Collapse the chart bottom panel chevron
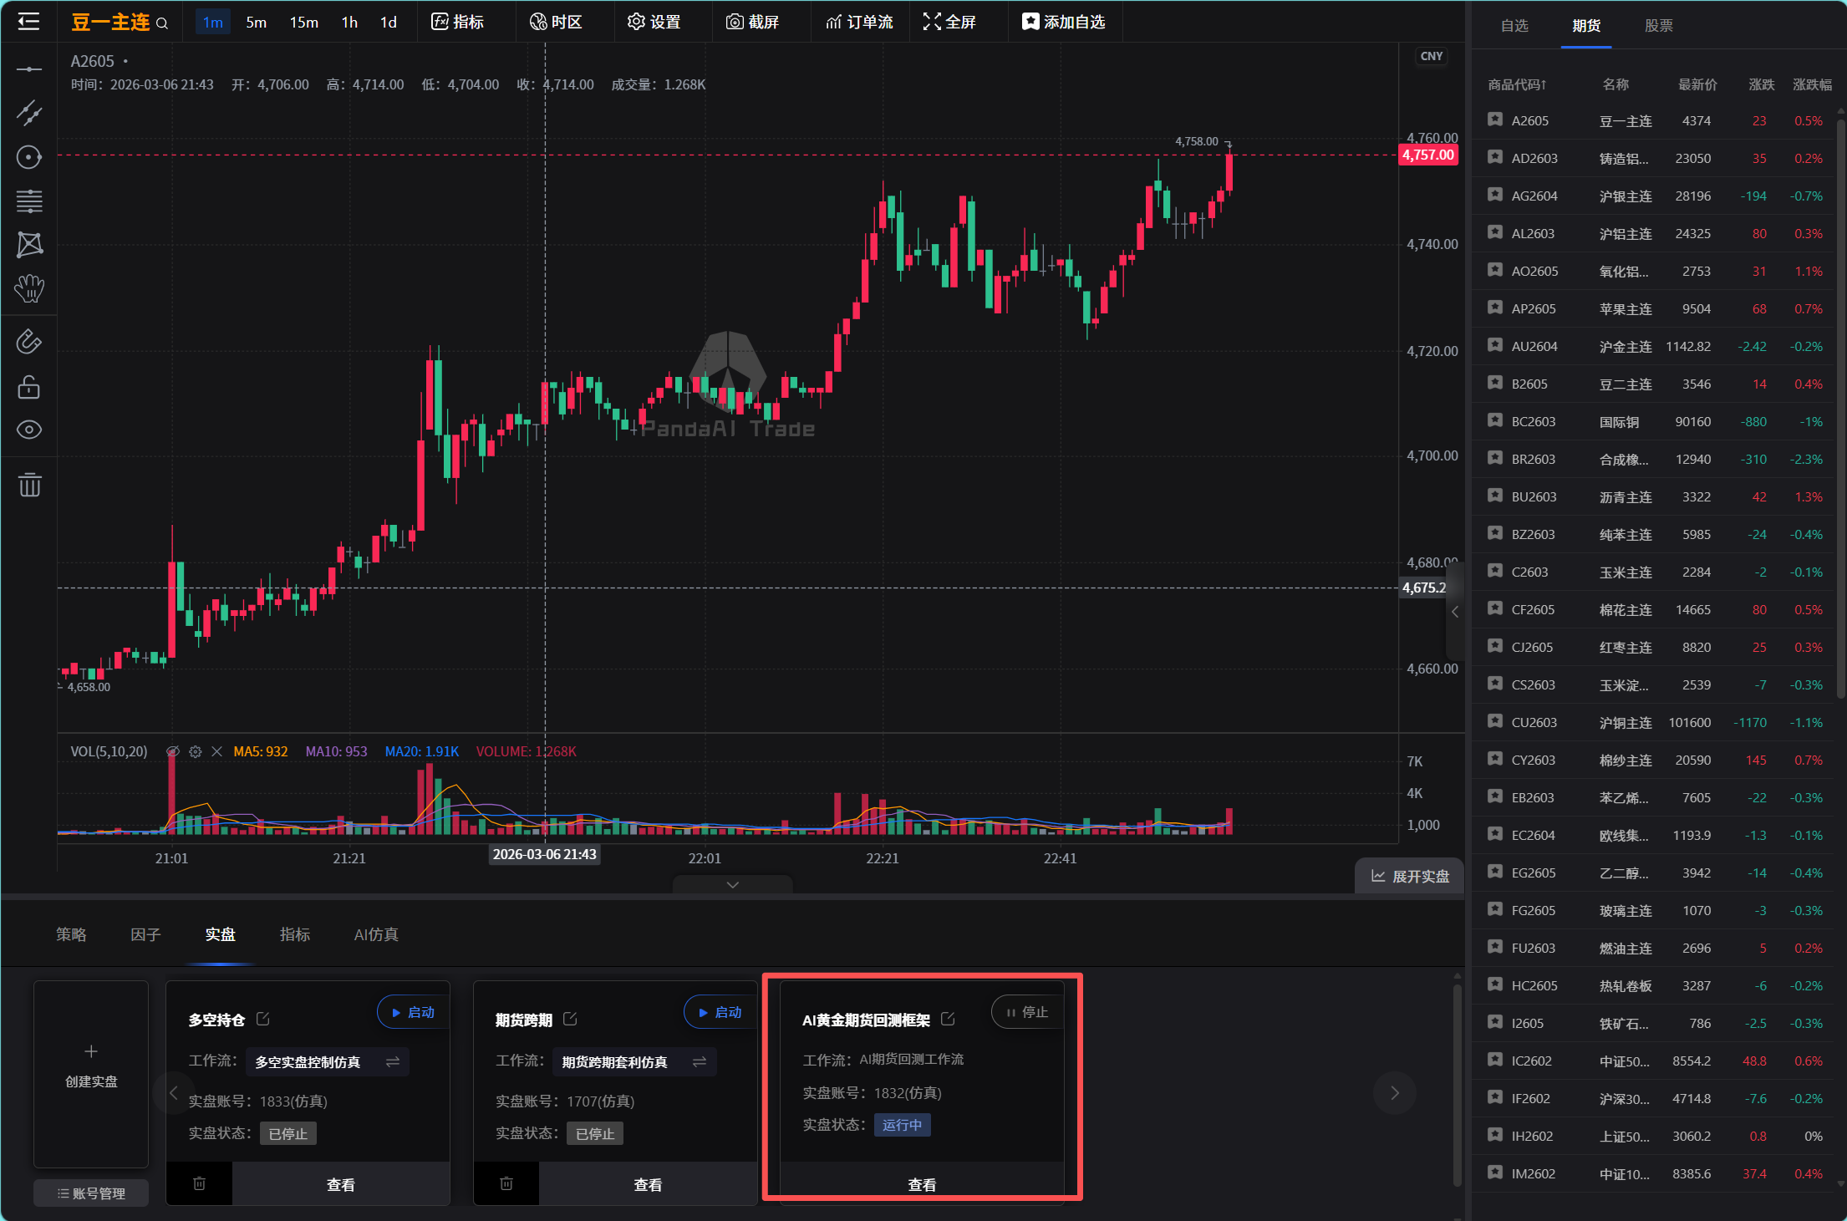 pyautogui.click(x=733, y=885)
